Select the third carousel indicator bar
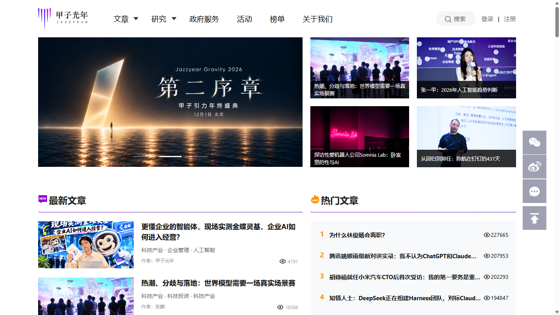This screenshot has width=560, height=315. click(196, 156)
